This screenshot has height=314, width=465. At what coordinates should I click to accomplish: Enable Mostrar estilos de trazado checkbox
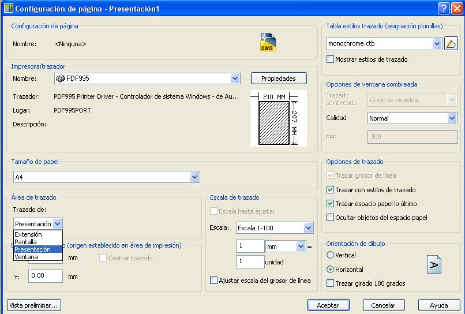331,59
